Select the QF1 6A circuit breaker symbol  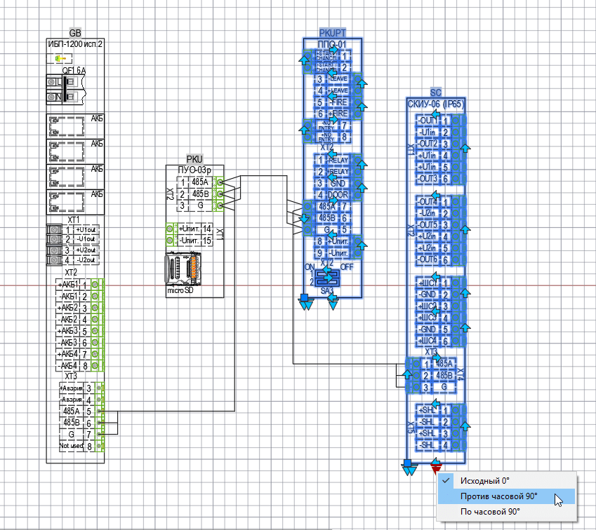click(x=65, y=88)
